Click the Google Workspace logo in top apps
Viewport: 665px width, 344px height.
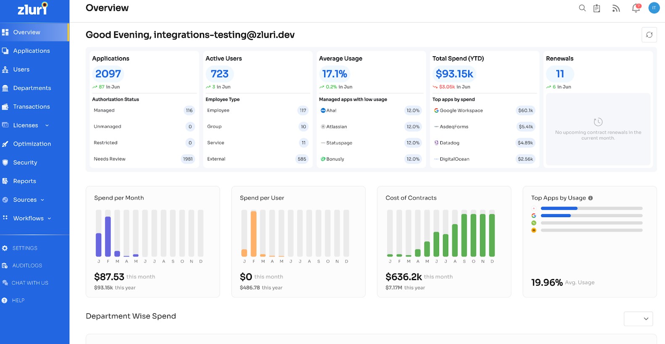(x=436, y=110)
